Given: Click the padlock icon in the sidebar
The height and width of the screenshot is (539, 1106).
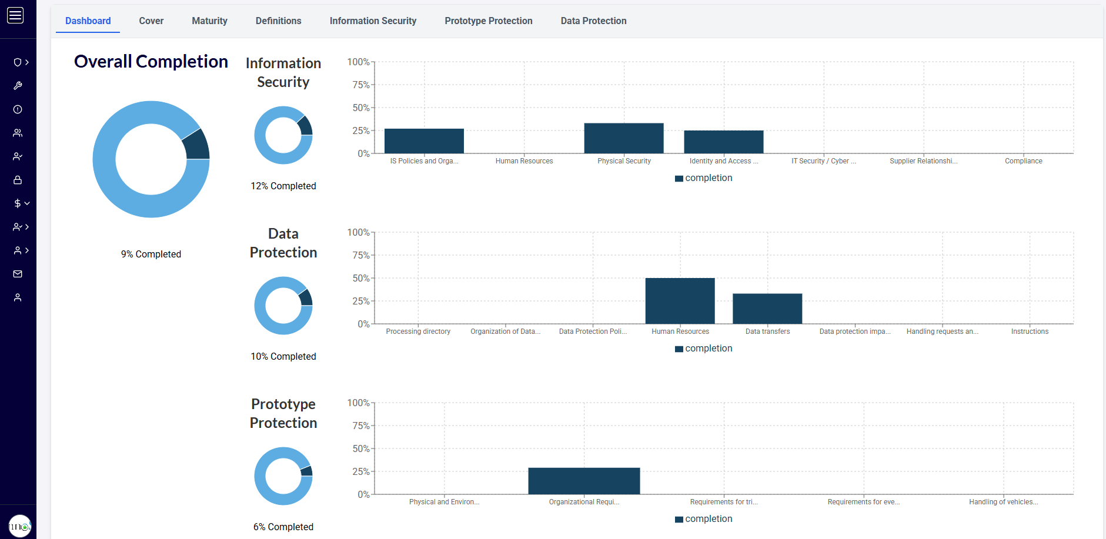Looking at the screenshot, I should coord(18,180).
